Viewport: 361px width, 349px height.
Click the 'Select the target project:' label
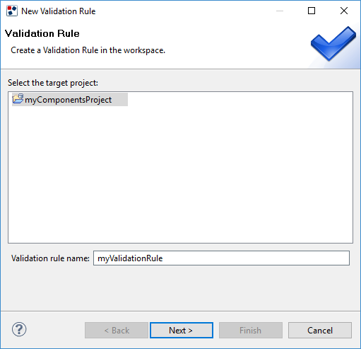point(53,83)
